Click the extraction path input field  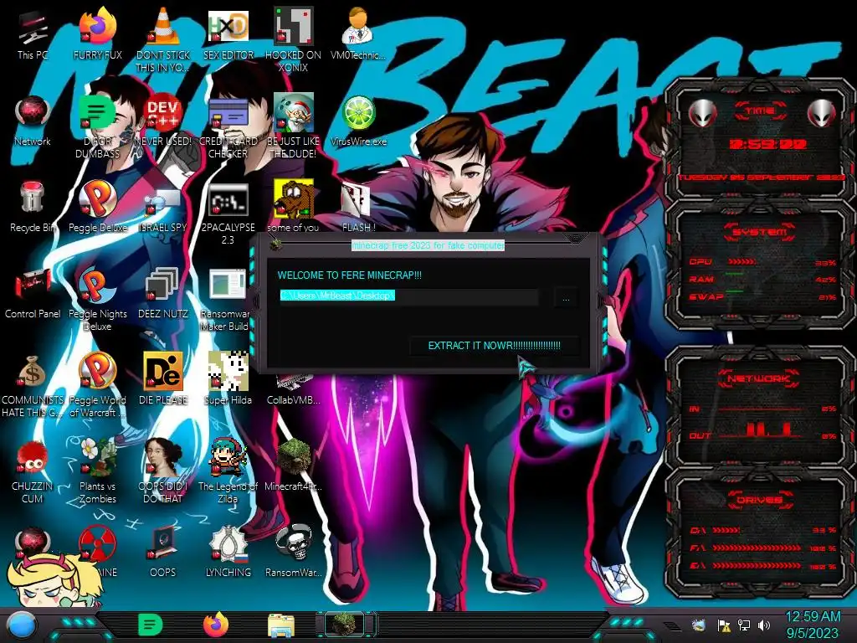[408, 296]
